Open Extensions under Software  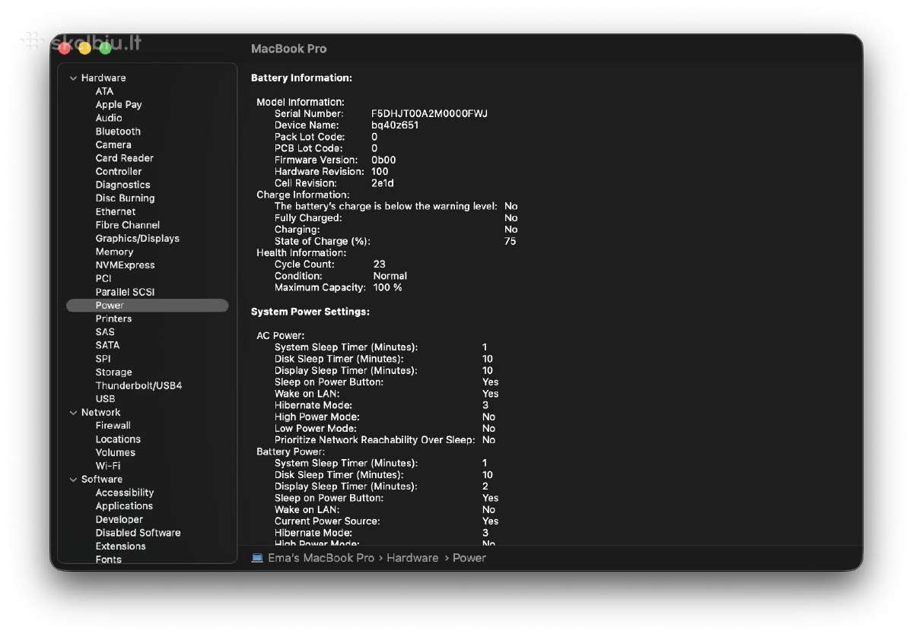tap(120, 547)
